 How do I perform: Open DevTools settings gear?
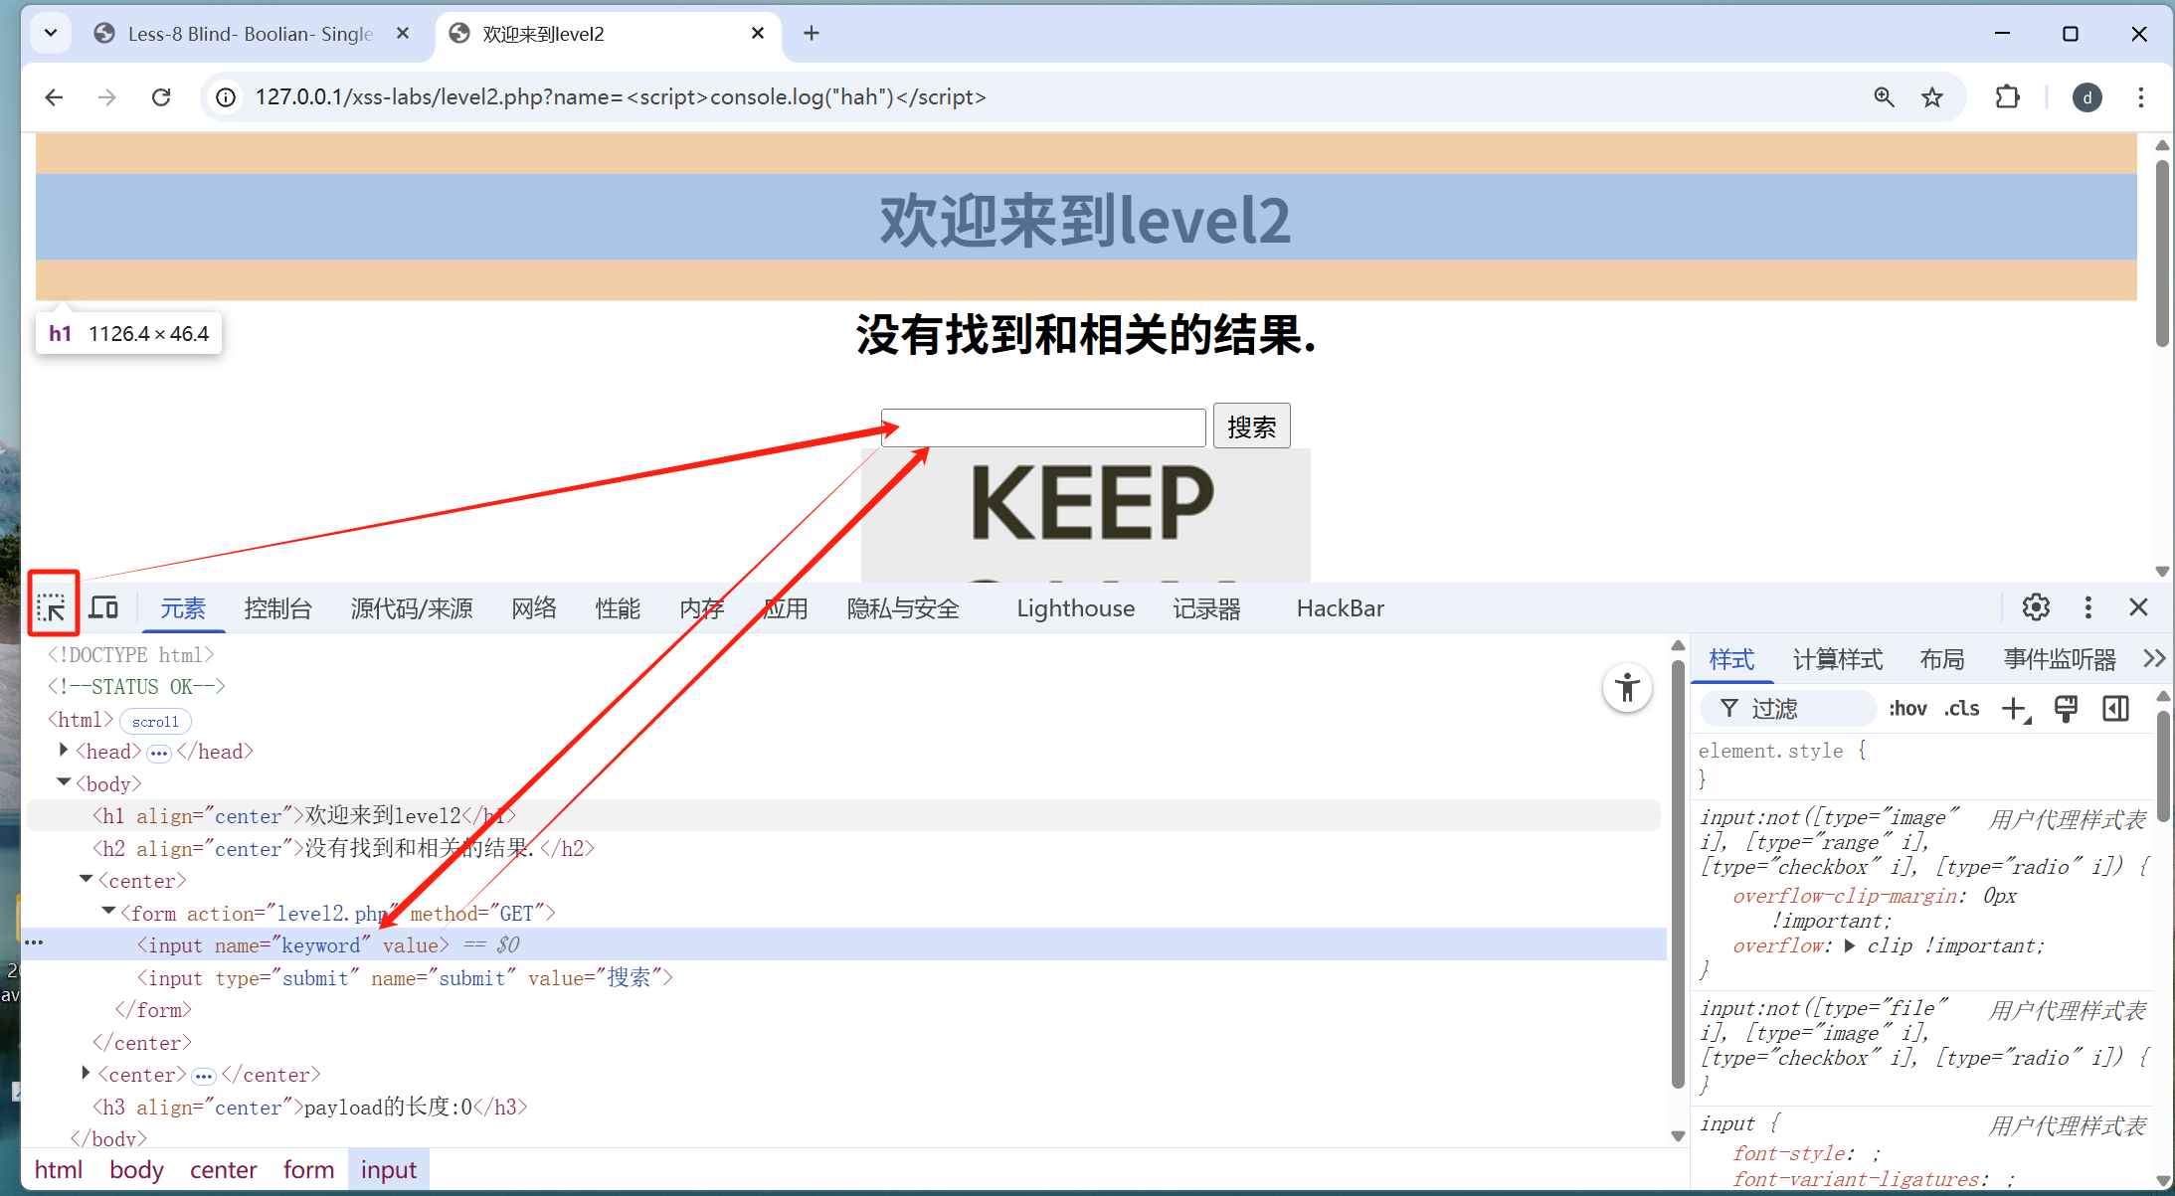[2036, 607]
